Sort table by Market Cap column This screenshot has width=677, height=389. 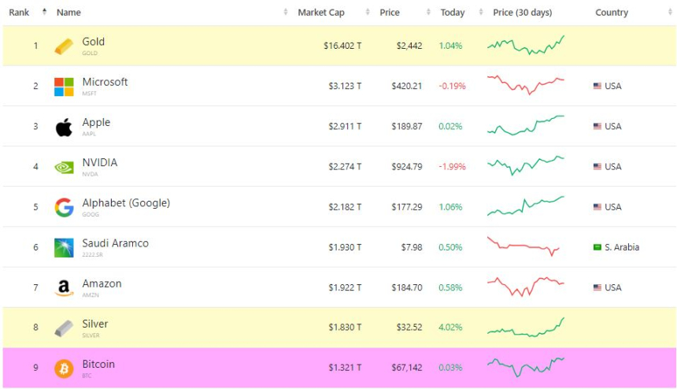point(321,13)
